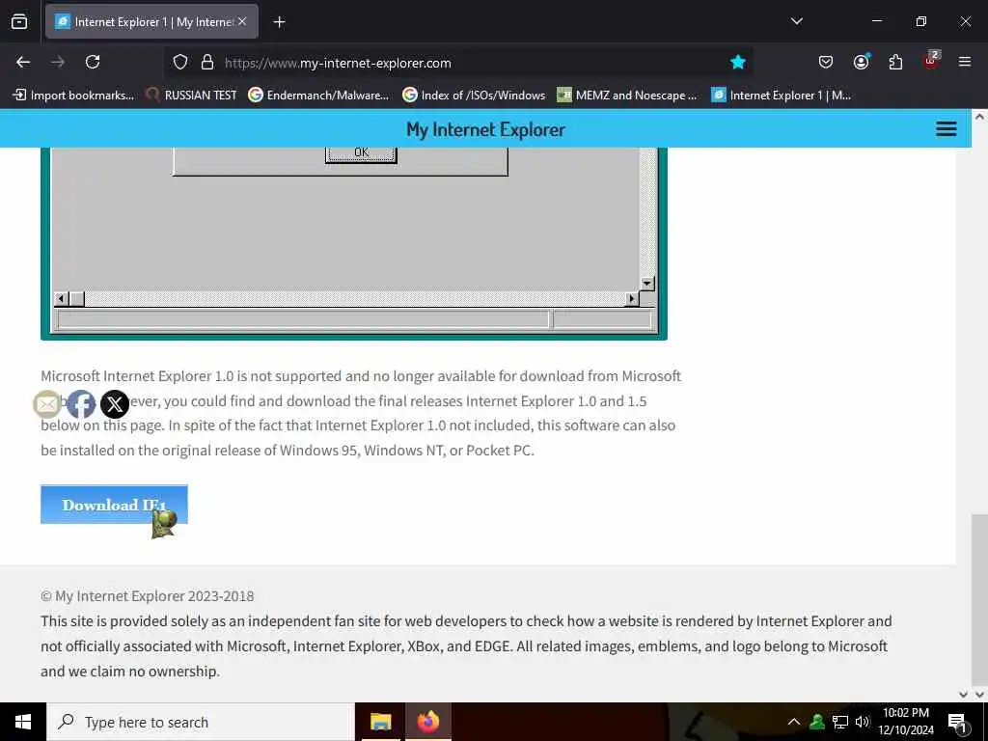Share on X (Twitter) icon
The height and width of the screenshot is (741, 988).
pyautogui.click(x=115, y=404)
